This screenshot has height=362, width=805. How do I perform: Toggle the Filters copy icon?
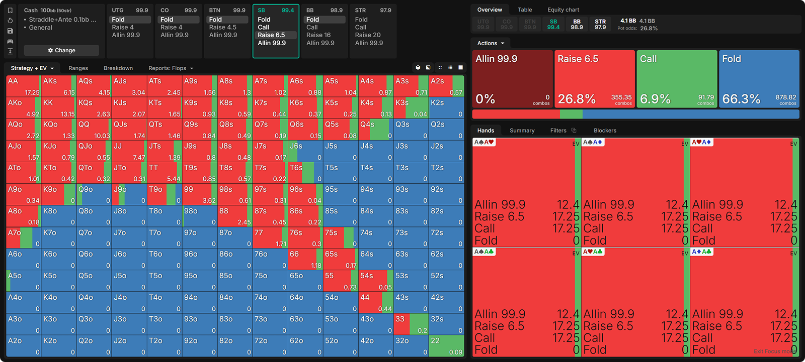click(x=574, y=131)
